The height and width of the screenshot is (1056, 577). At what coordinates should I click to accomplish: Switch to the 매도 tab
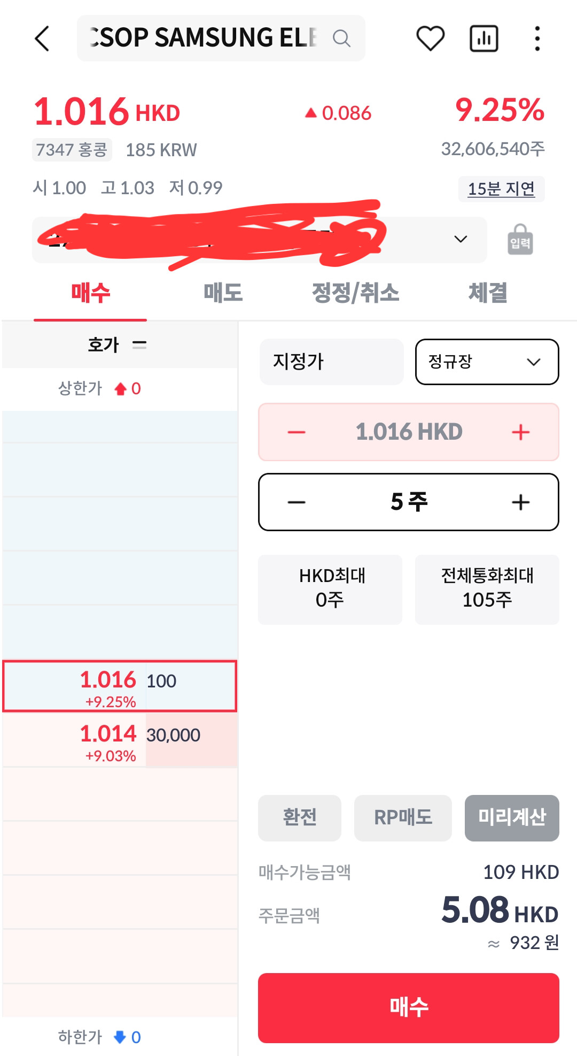coord(223,293)
